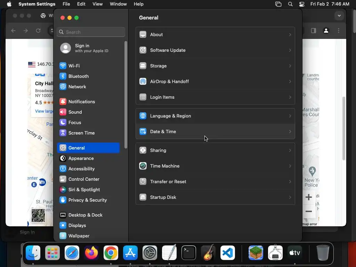
Task: Select General in the sidebar
Action: [88, 148]
